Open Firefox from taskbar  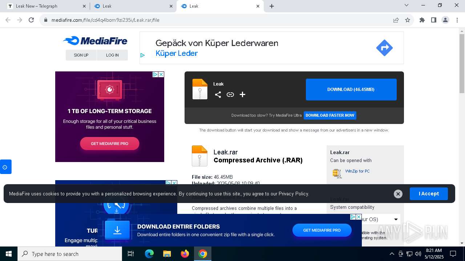[185, 254]
